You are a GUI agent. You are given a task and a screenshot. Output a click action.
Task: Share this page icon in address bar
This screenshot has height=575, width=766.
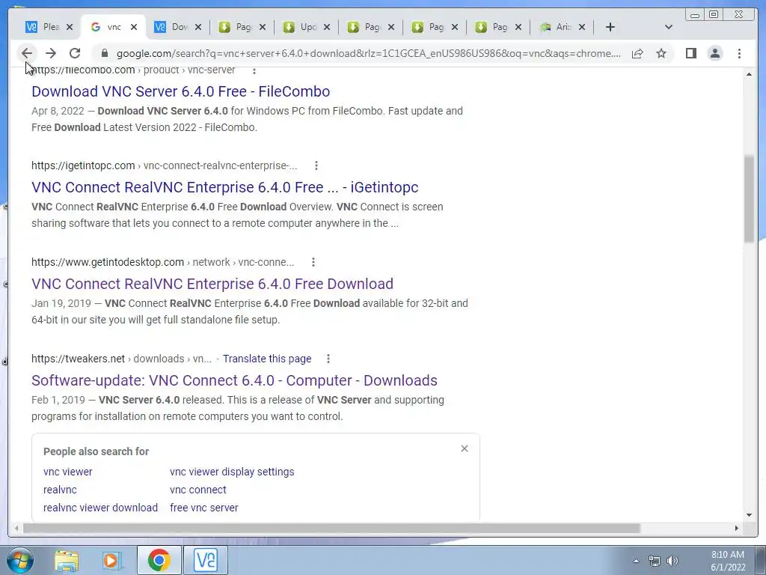point(637,53)
